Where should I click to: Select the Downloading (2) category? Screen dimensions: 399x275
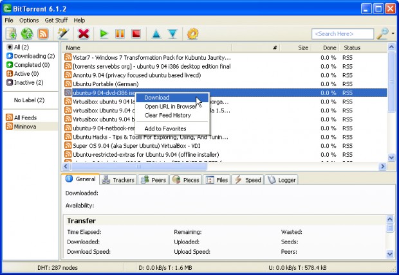tap(30, 56)
